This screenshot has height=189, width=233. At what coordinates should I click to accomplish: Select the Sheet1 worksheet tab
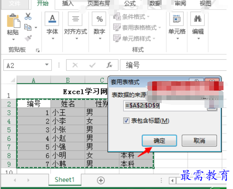click(x=65, y=179)
